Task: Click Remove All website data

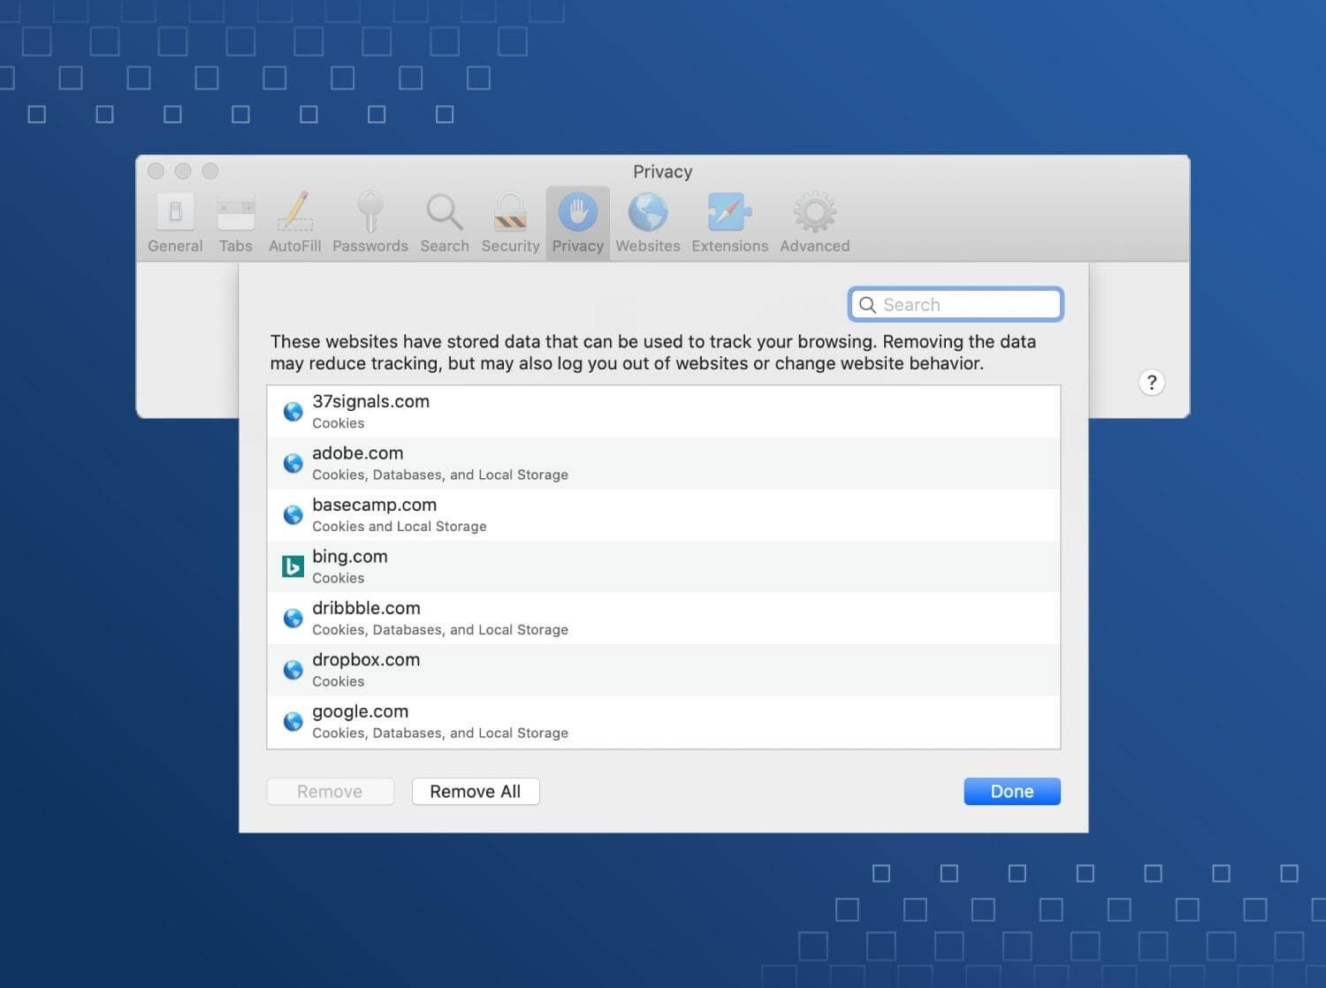Action: click(x=476, y=792)
